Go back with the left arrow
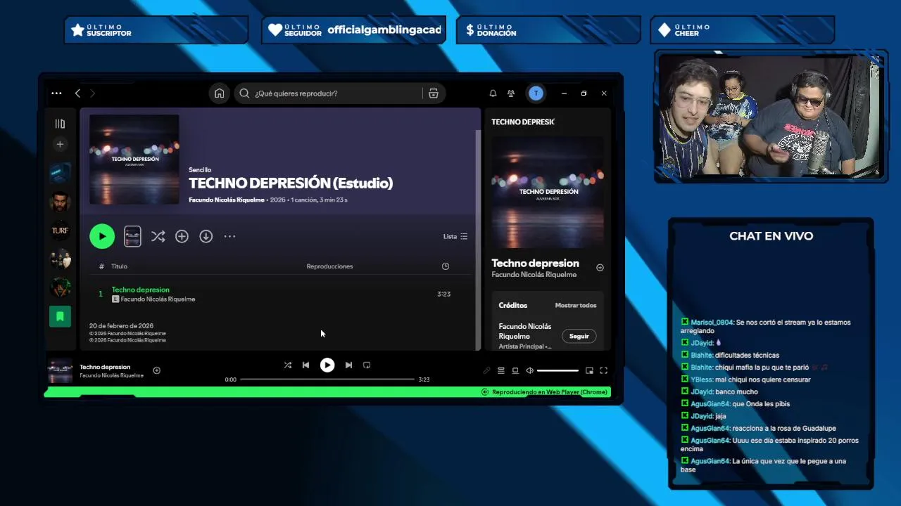 point(77,93)
